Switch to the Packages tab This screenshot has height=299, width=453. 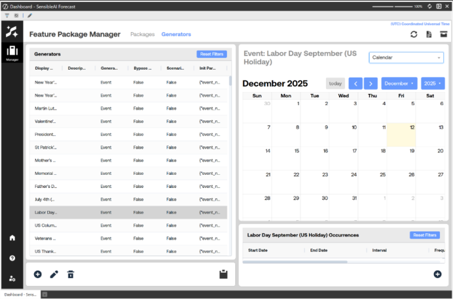tap(143, 34)
